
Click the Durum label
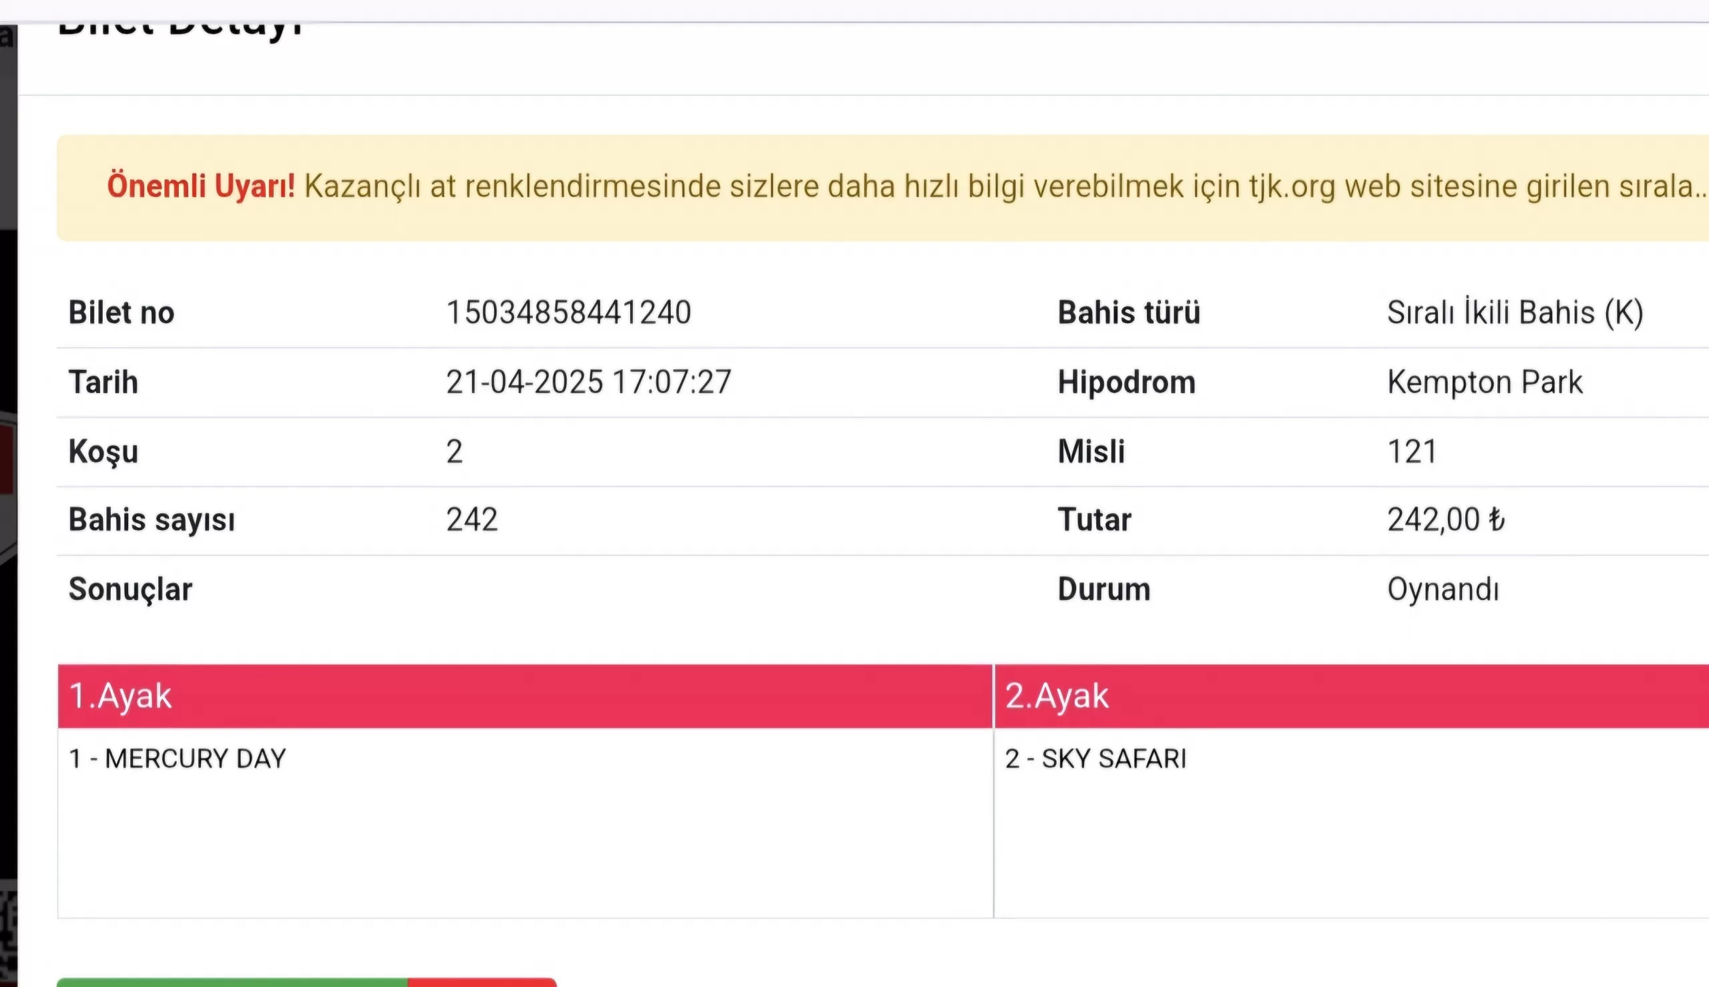point(1104,589)
